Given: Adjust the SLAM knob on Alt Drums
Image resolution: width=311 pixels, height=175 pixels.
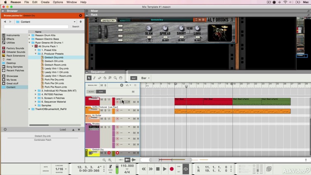Looking at the screenshot, I should click(149, 28).
